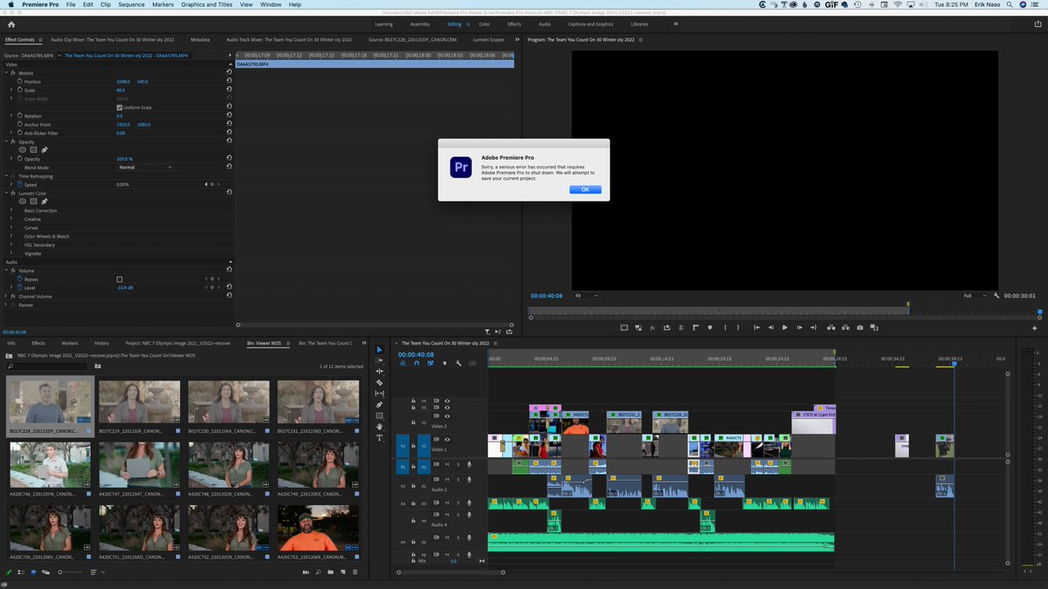The image size is (1048, 589).
Task: Click the timeline timecode 00:00:40:08
Action: coord(416,354)
